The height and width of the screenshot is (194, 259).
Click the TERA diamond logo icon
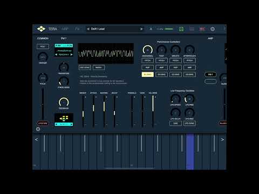point(41,29)
